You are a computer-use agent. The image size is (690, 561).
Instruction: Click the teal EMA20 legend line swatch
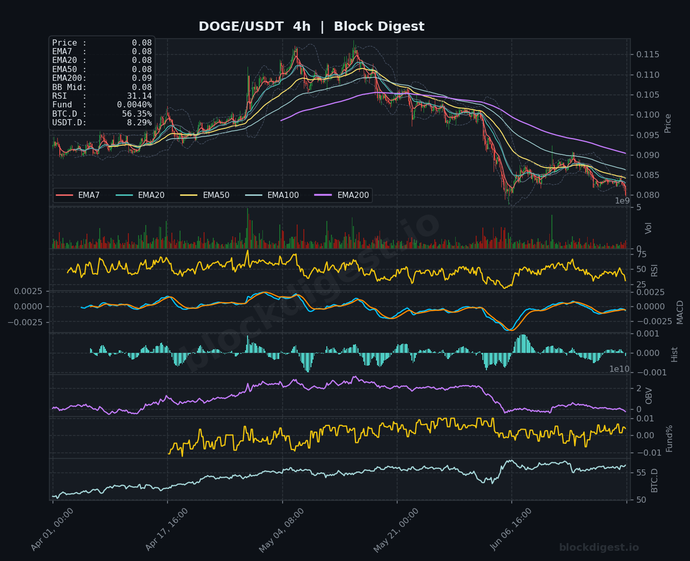pyautogui.click(x=124, y=195)
